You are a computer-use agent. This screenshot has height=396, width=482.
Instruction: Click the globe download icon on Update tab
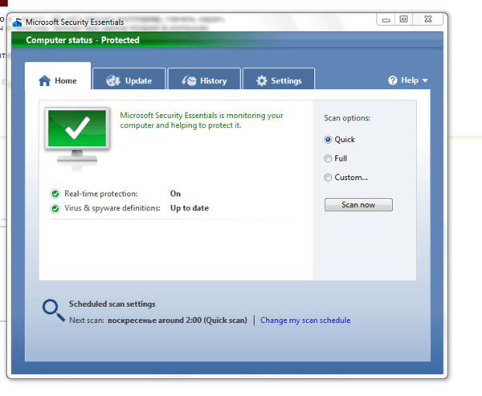pyautogui.click(x=113, y=81)
